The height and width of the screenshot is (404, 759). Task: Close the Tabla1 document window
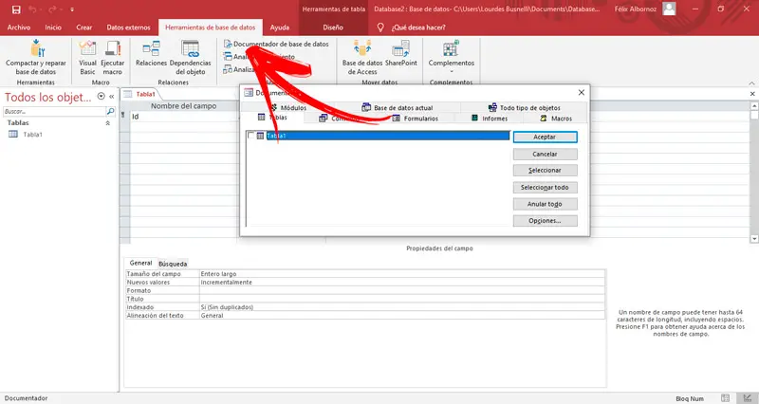pyautogui.click(x=752, y=94)
